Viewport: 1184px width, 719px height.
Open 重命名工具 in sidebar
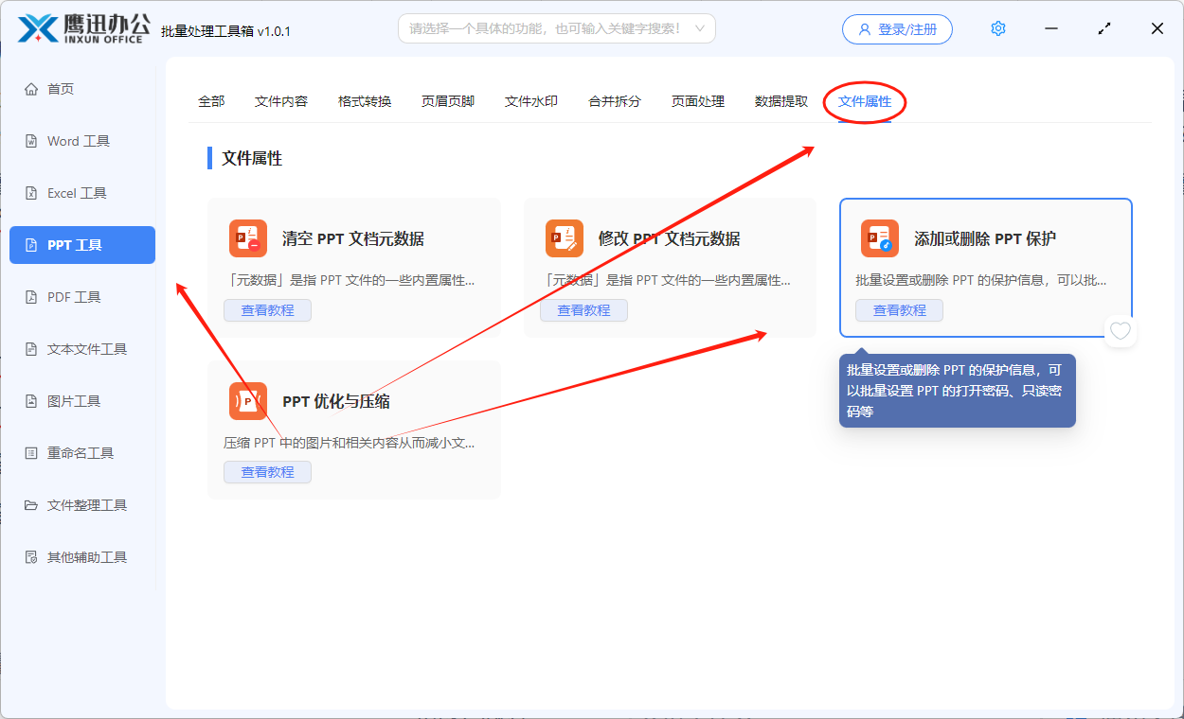82,453
